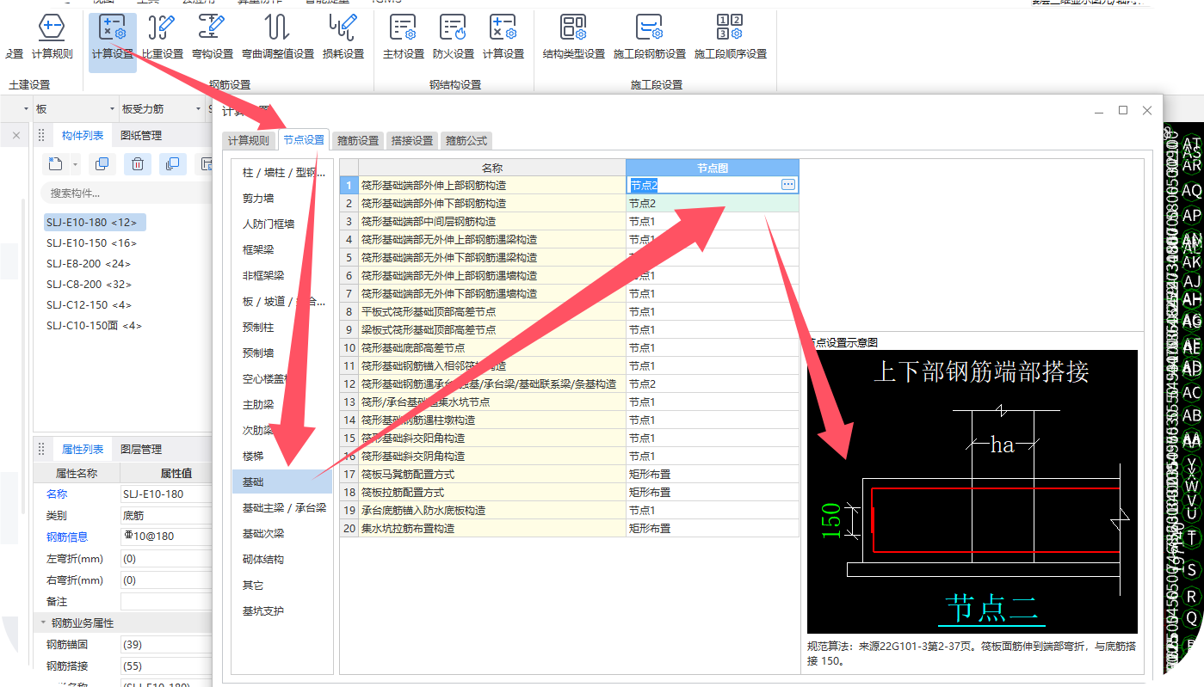Select the 砌体结构 category
The width and height of the screenshot is (1204, 687).
(x=281, y=560)
